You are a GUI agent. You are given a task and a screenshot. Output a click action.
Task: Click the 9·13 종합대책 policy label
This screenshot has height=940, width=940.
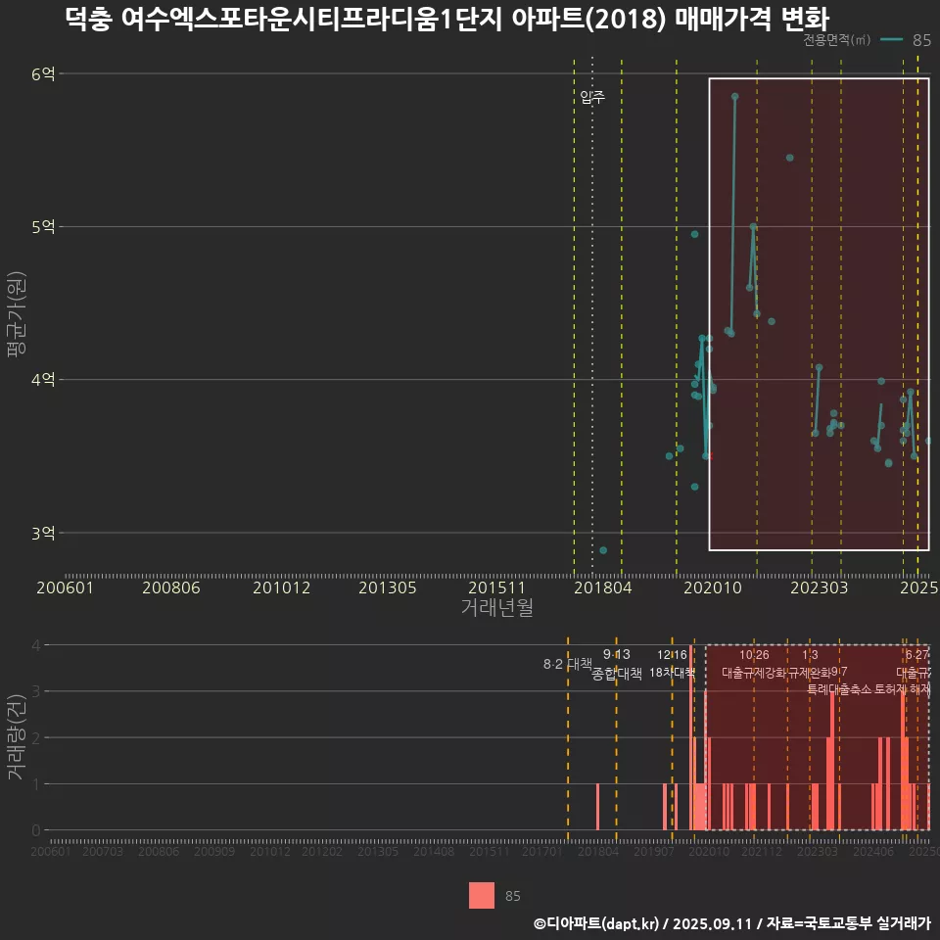[x=616, y=664]
